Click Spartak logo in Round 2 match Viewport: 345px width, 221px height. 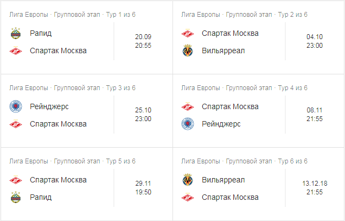[188, 34]
